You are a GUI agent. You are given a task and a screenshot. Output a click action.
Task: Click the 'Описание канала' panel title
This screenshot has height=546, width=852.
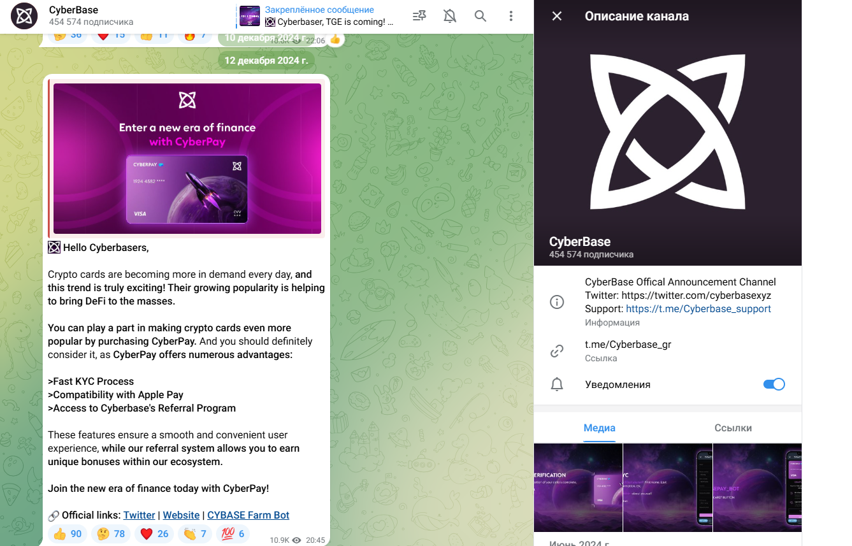click(637, 16)
